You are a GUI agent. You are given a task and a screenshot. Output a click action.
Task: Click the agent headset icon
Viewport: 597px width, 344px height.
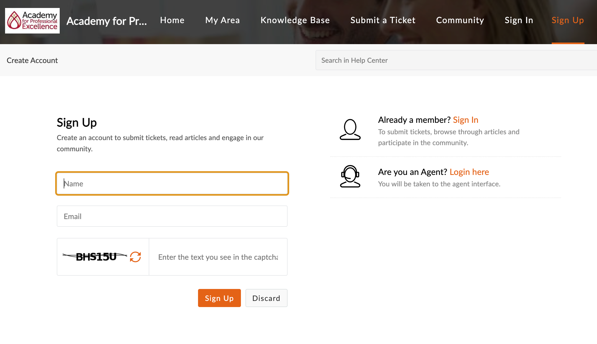point(350,176)
